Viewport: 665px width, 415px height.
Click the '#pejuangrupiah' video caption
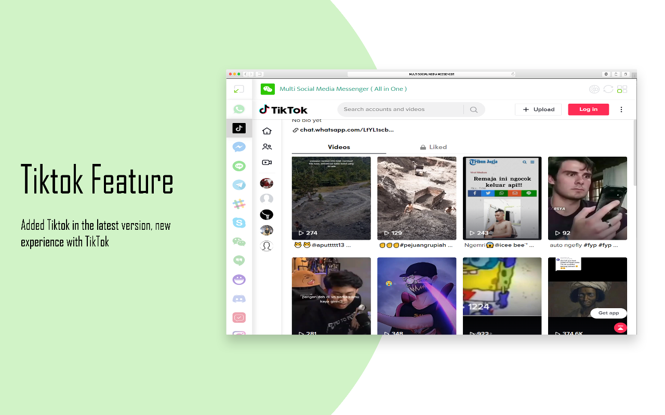(x=416, y=245)
